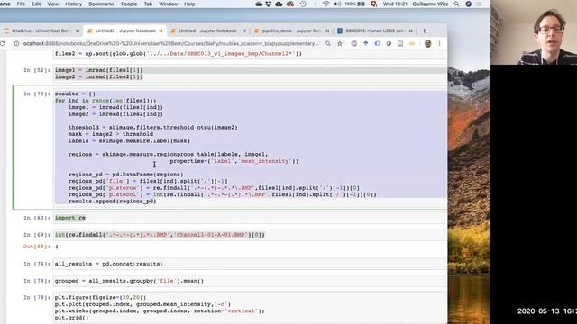Open a new browser tab with plus

point(425,31)
